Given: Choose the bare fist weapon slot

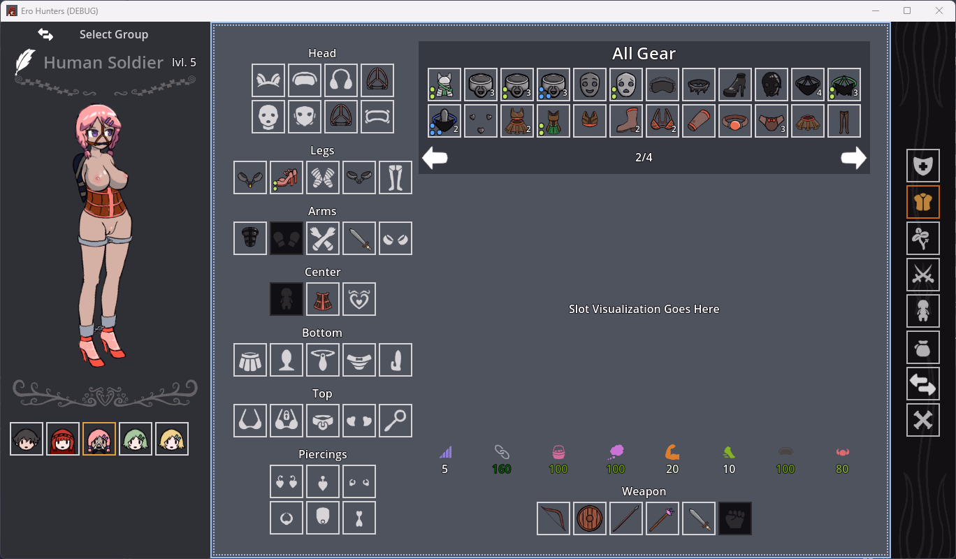Looking at the screenshot, I should (x=735, y=518).
